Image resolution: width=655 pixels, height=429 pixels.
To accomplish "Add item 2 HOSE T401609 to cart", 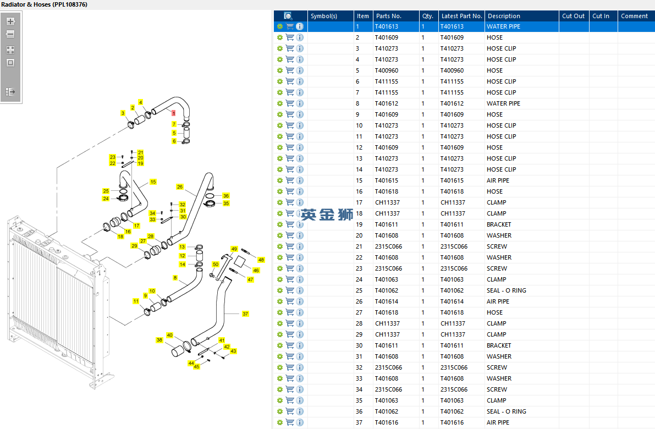I will click(290, 37).
